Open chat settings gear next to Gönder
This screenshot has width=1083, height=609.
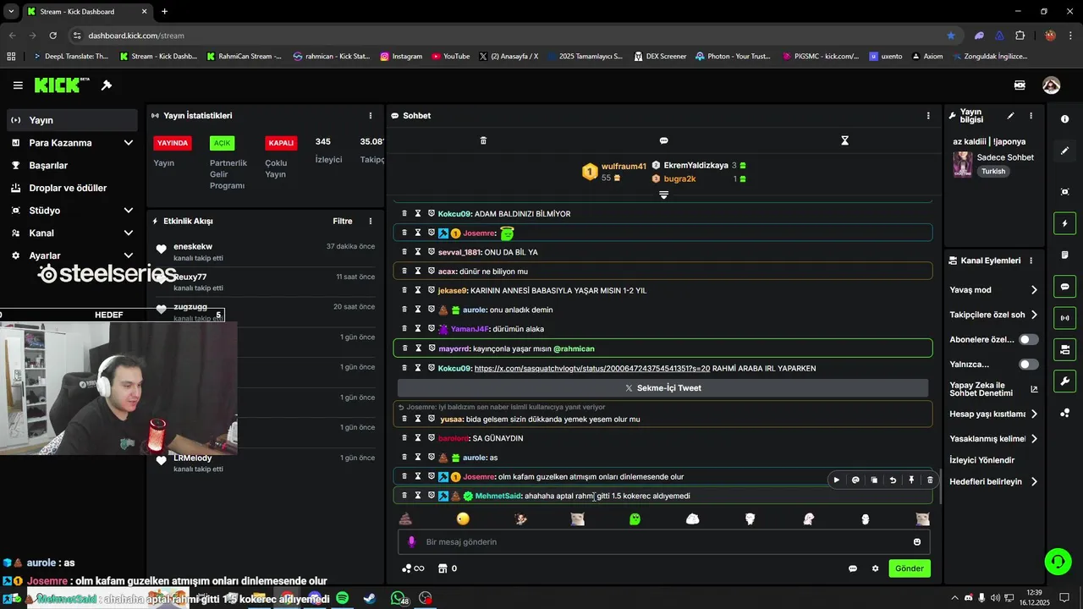[876, 568]
